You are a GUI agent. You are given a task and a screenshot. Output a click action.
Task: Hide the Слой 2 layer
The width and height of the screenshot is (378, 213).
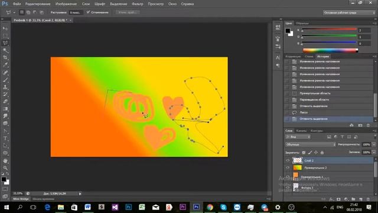(288, 160)
